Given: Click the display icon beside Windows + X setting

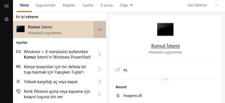Looking at the screenshot, I should (x=18, y=51).
